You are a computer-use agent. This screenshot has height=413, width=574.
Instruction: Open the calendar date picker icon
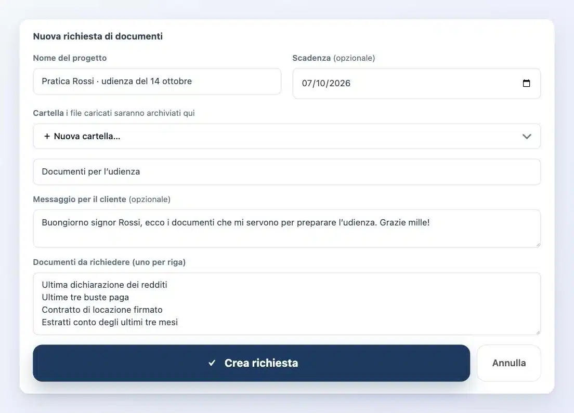(526, 84)
